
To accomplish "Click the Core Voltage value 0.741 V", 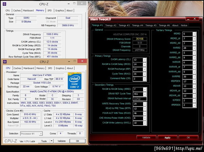I will pyautogui.click(x=56, y=86).
